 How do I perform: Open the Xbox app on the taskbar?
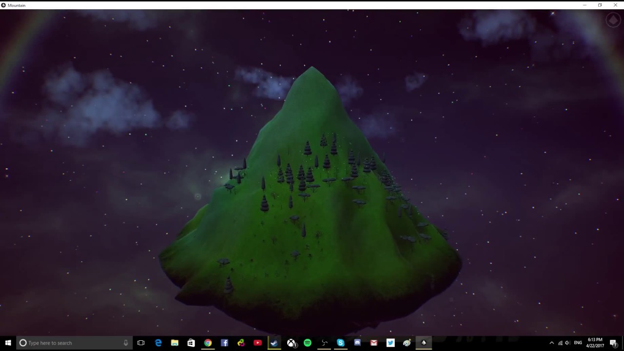coord(291,343)
